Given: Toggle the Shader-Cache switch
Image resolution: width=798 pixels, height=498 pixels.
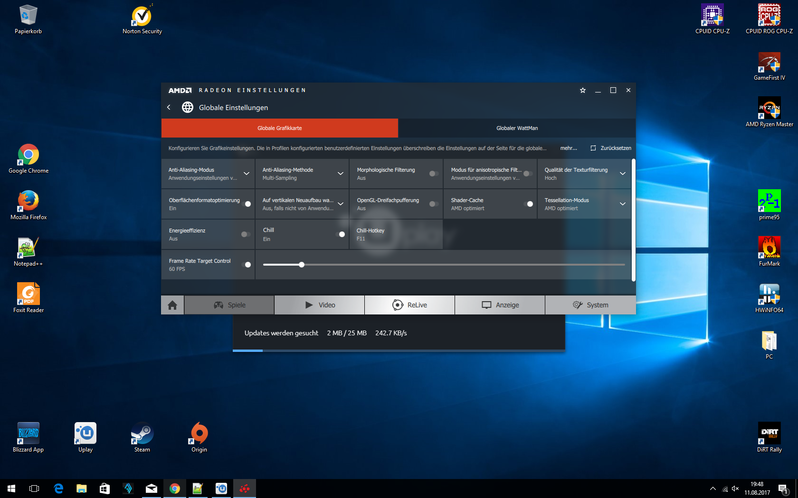Looking at the screenshot, I should (528, 204).
